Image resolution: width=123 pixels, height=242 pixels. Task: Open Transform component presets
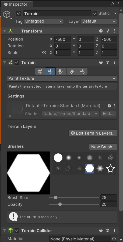tap(108, 31)
